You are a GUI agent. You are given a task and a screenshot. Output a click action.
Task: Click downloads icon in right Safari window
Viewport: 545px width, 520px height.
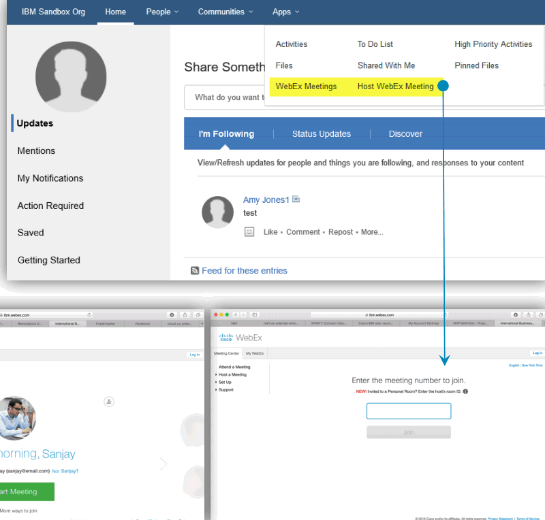click(x=516, y=314)
